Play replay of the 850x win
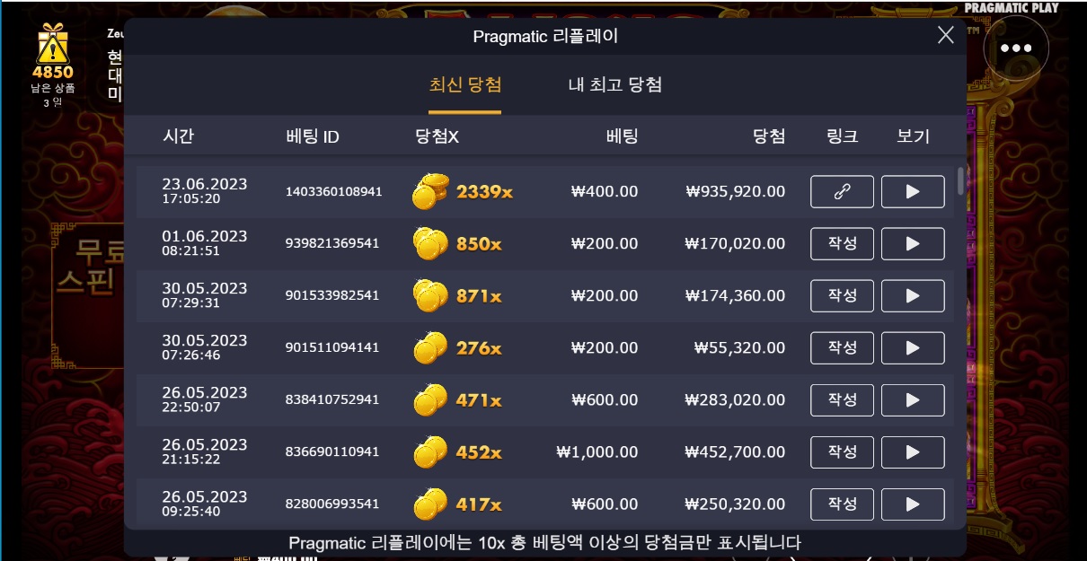This screenshot has height=561, width=1087. pyautogui.click(x=912, y=243)
